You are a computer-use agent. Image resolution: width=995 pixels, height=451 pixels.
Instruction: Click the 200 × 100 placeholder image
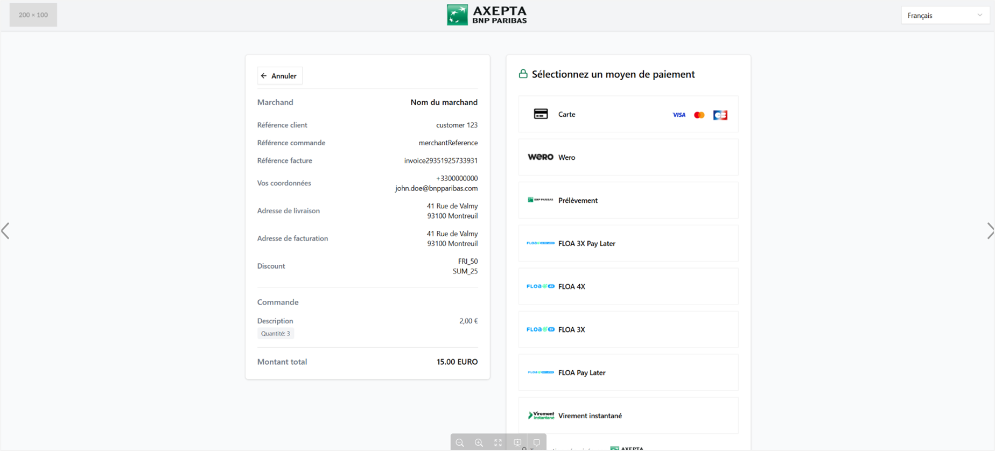[33, 15]
